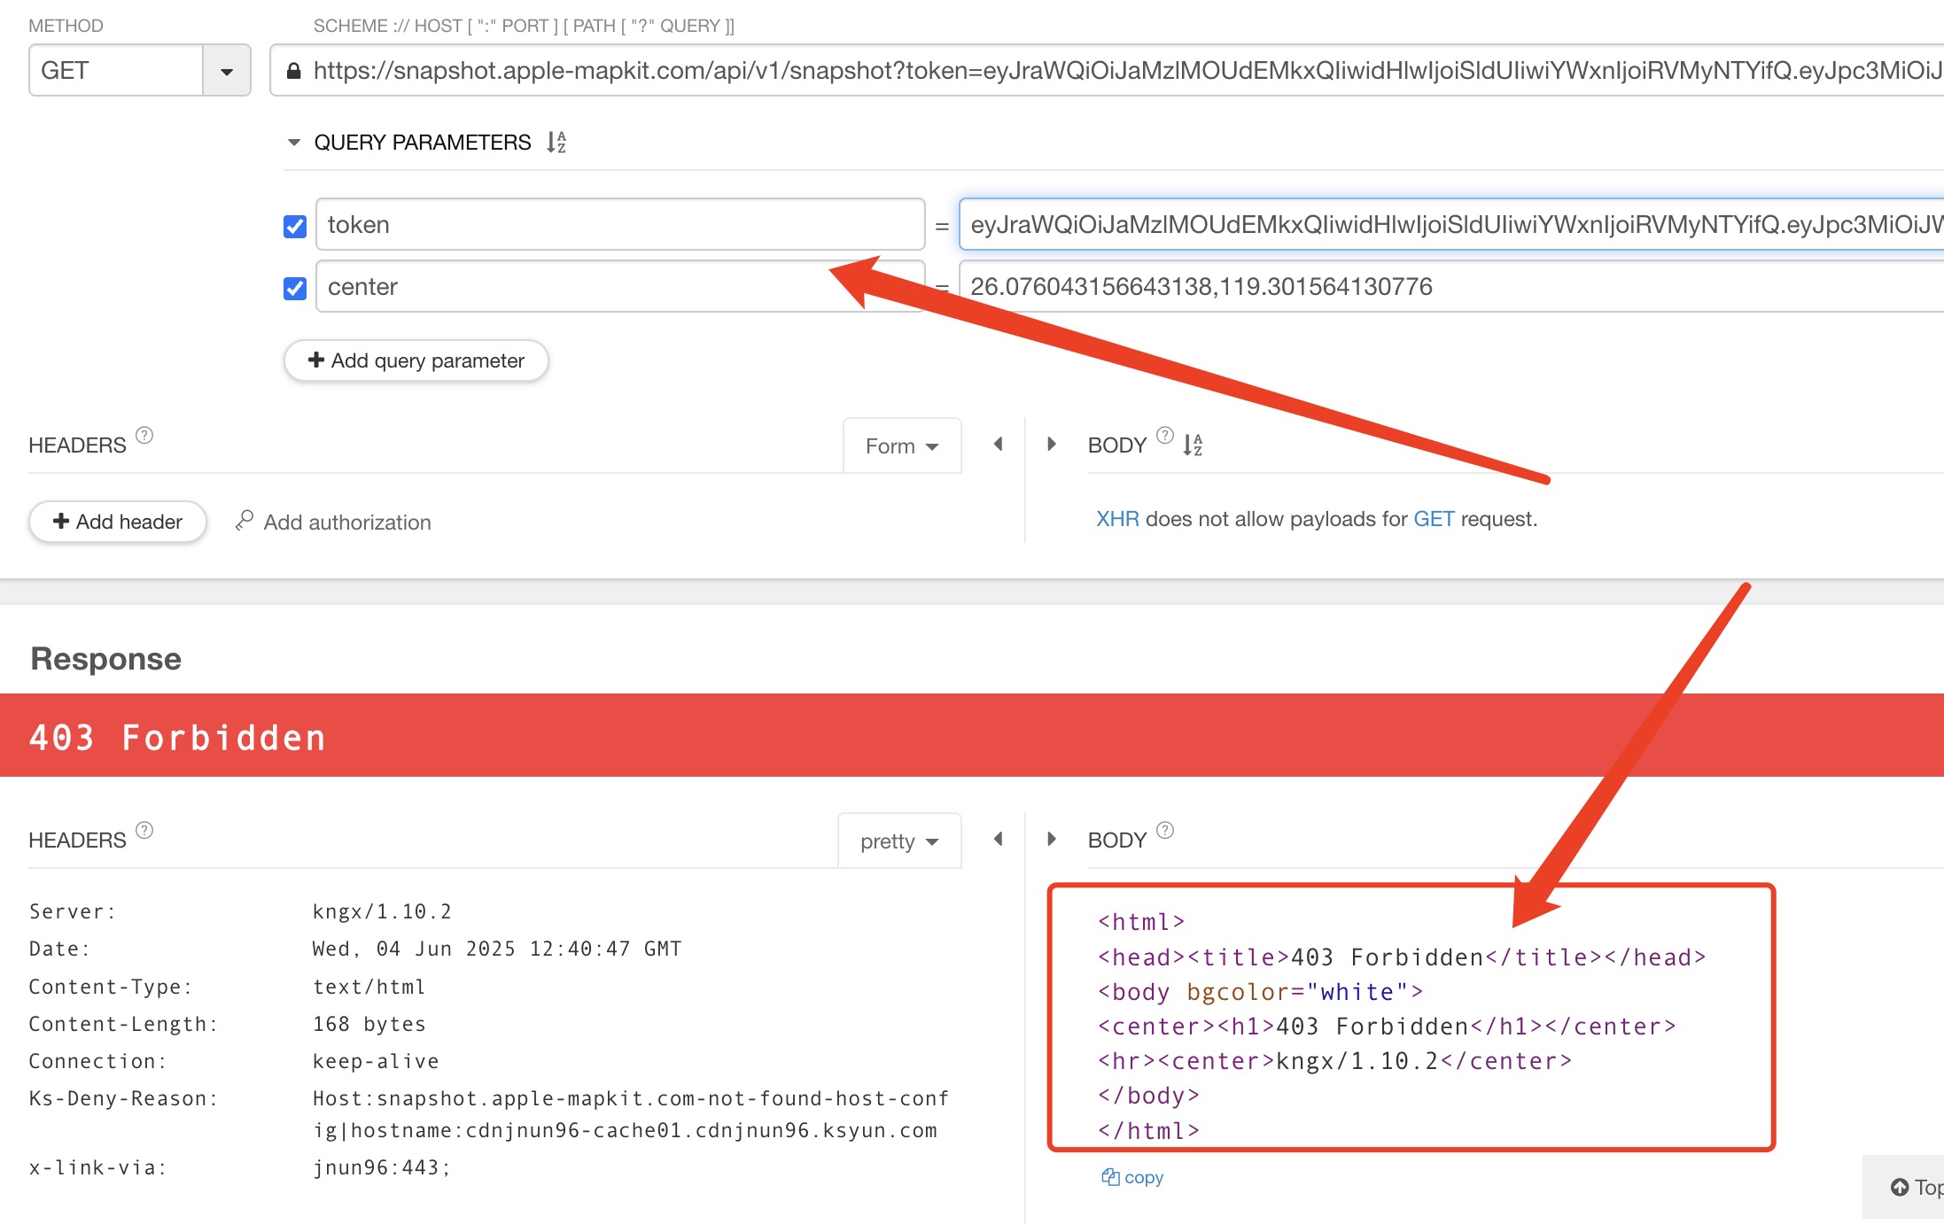
Task: Open the GET link in payload notice
Action: [x=1434, y=519]
